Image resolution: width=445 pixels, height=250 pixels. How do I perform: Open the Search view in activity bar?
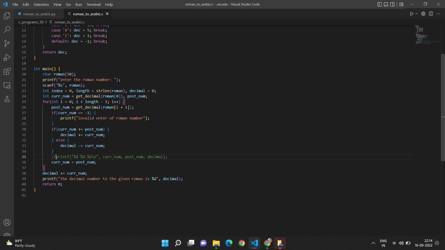tap(7, 29)
